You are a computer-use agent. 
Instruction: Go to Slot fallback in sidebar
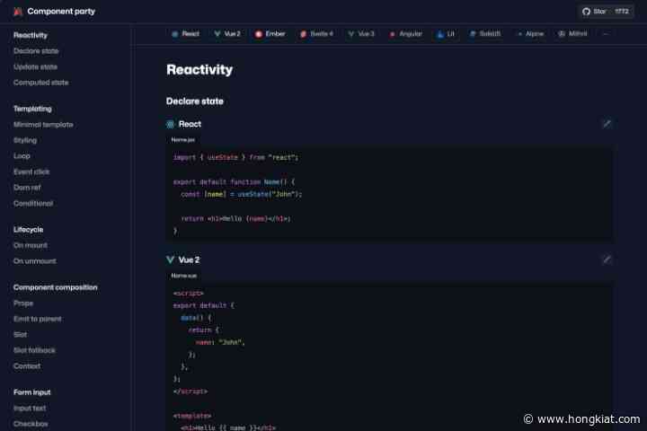[35, 350]
